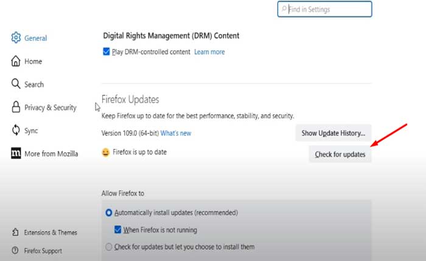Image resolution: width=426 pixels, height=261 pixels.
Task: Toggle When Firefox is not running checkbox
Action: 118,230
